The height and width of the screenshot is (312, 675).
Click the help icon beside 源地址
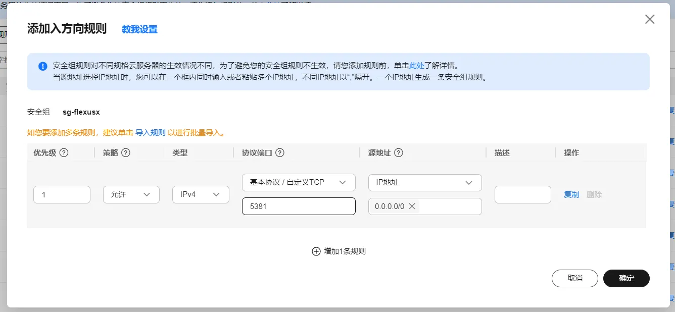coord(398,153)
